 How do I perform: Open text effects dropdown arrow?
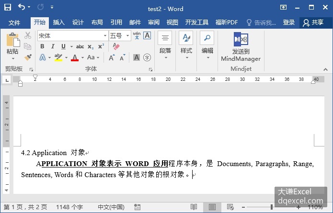49,57
